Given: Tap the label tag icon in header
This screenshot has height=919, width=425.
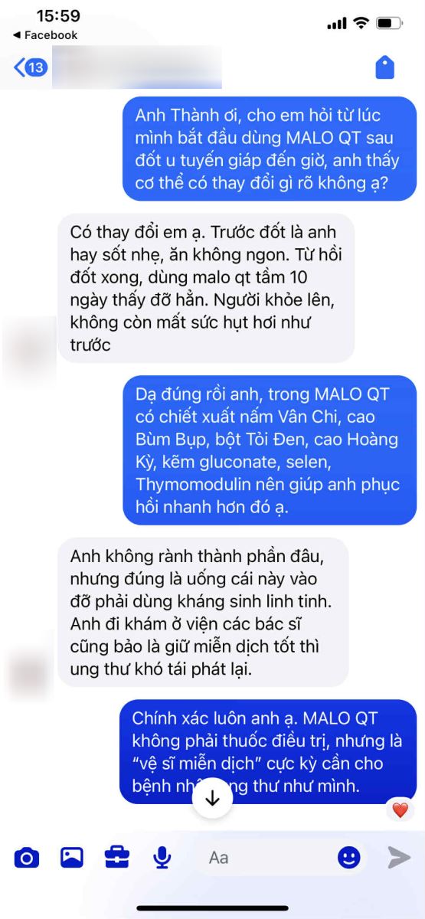Looking at the screenshot, I should 384,68.
